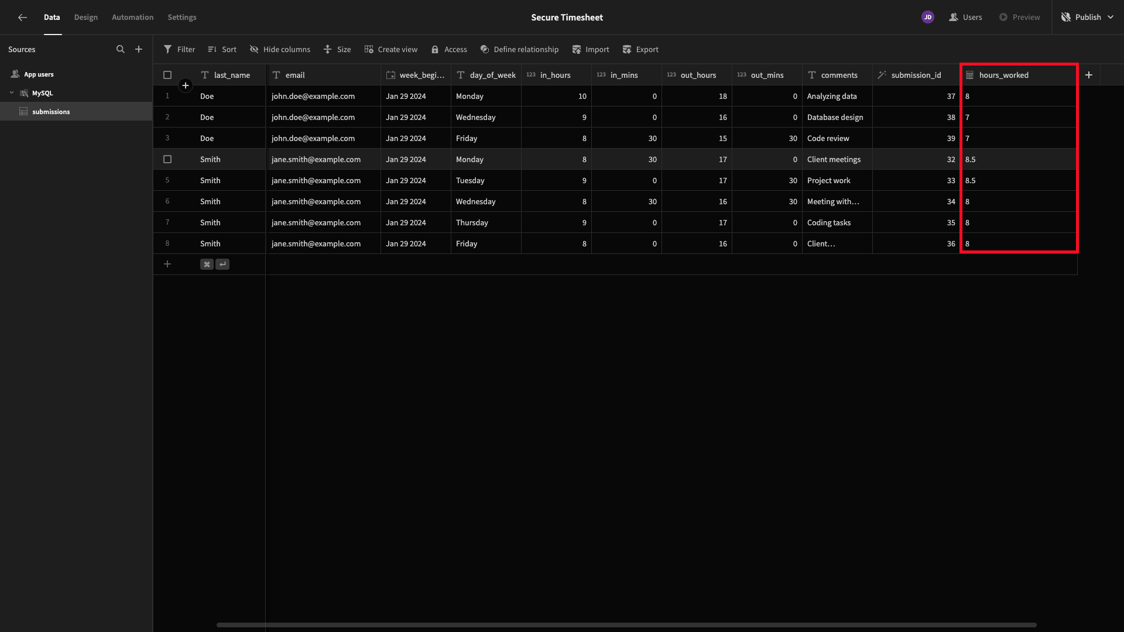Click the Hide columns icon
The width and height of the screenshot is (1124, 632).
click(254, 49)
